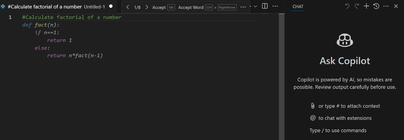This screenshot has height=140, width=404.
Task: Click the suggested 'if n==1:' line
Action: (x=47, y=33)
